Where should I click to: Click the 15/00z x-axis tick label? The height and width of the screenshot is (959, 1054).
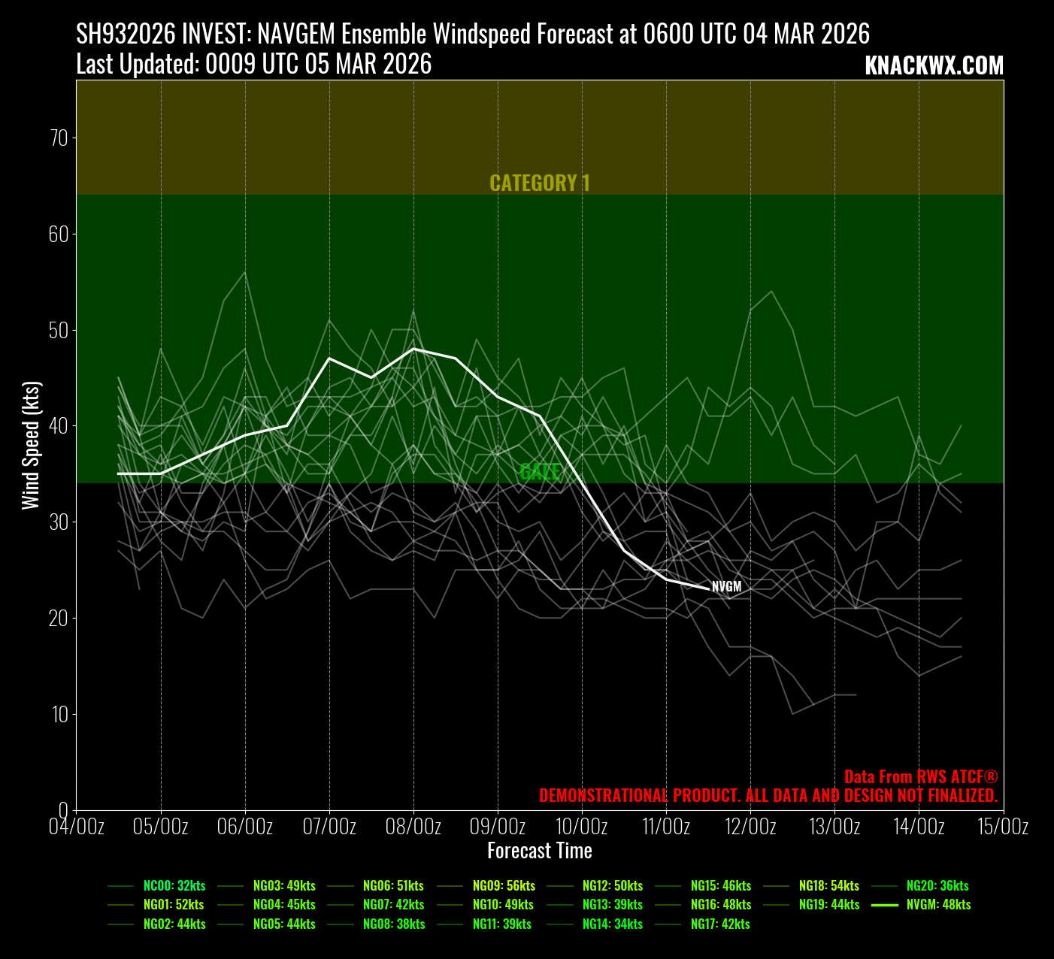click(1003, 827)
